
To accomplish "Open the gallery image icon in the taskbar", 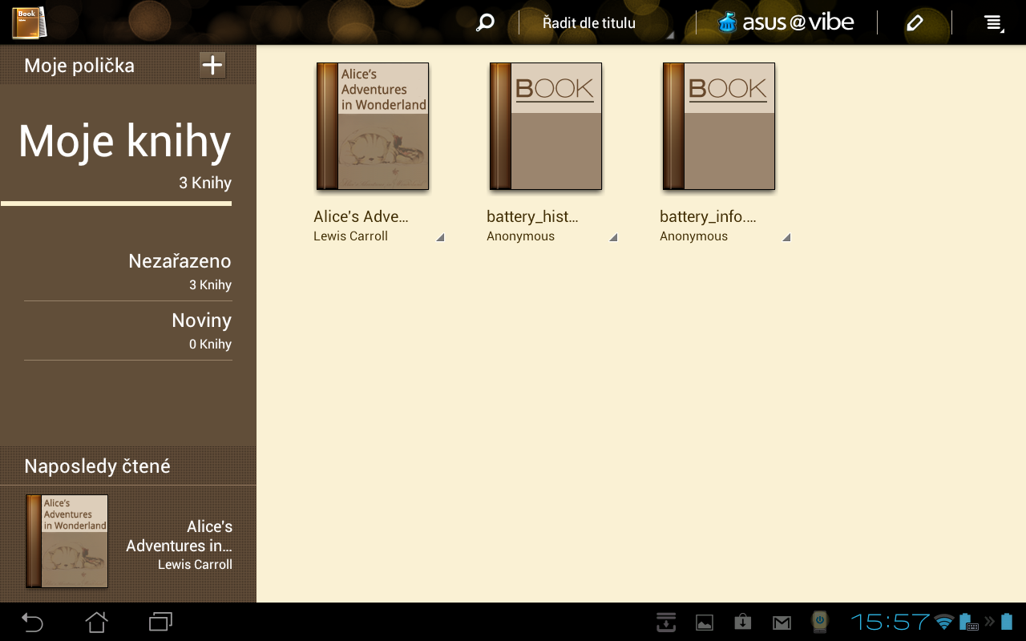I will (x=704, y=622).
